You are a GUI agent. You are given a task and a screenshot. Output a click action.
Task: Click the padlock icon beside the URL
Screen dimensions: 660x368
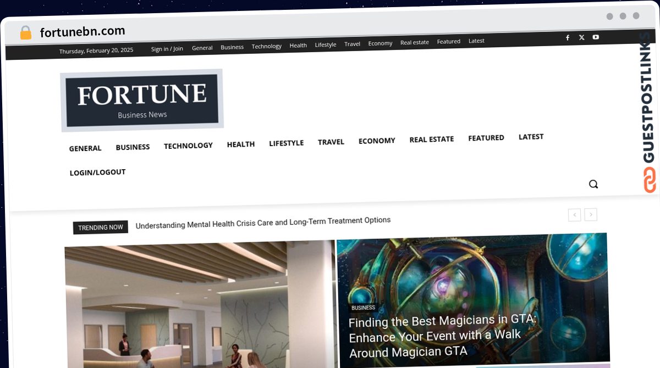[25, 33]
